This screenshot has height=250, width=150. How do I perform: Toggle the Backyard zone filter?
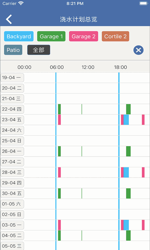19,36
